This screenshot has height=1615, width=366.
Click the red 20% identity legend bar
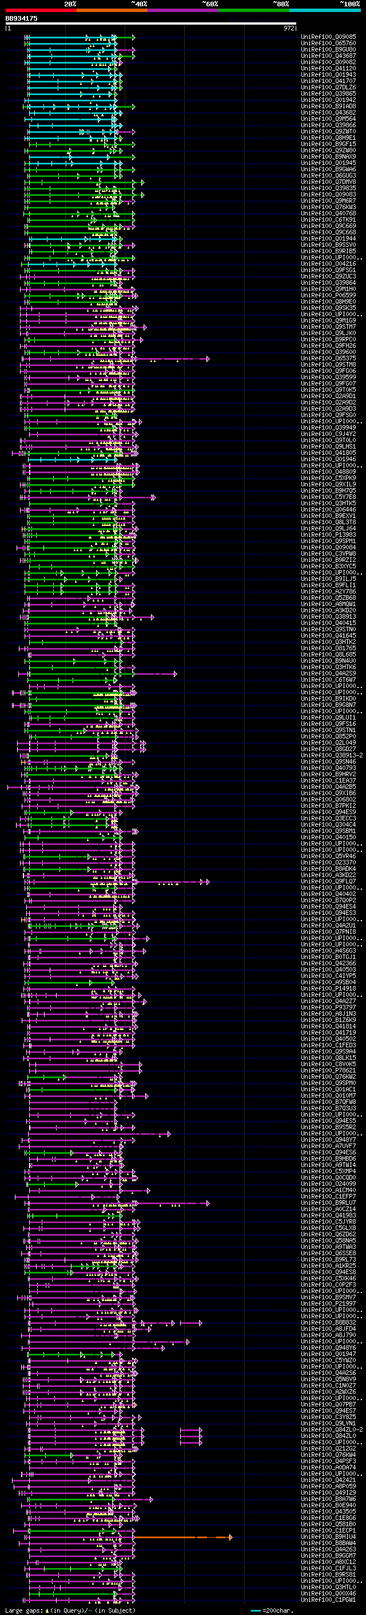(41, 10)
